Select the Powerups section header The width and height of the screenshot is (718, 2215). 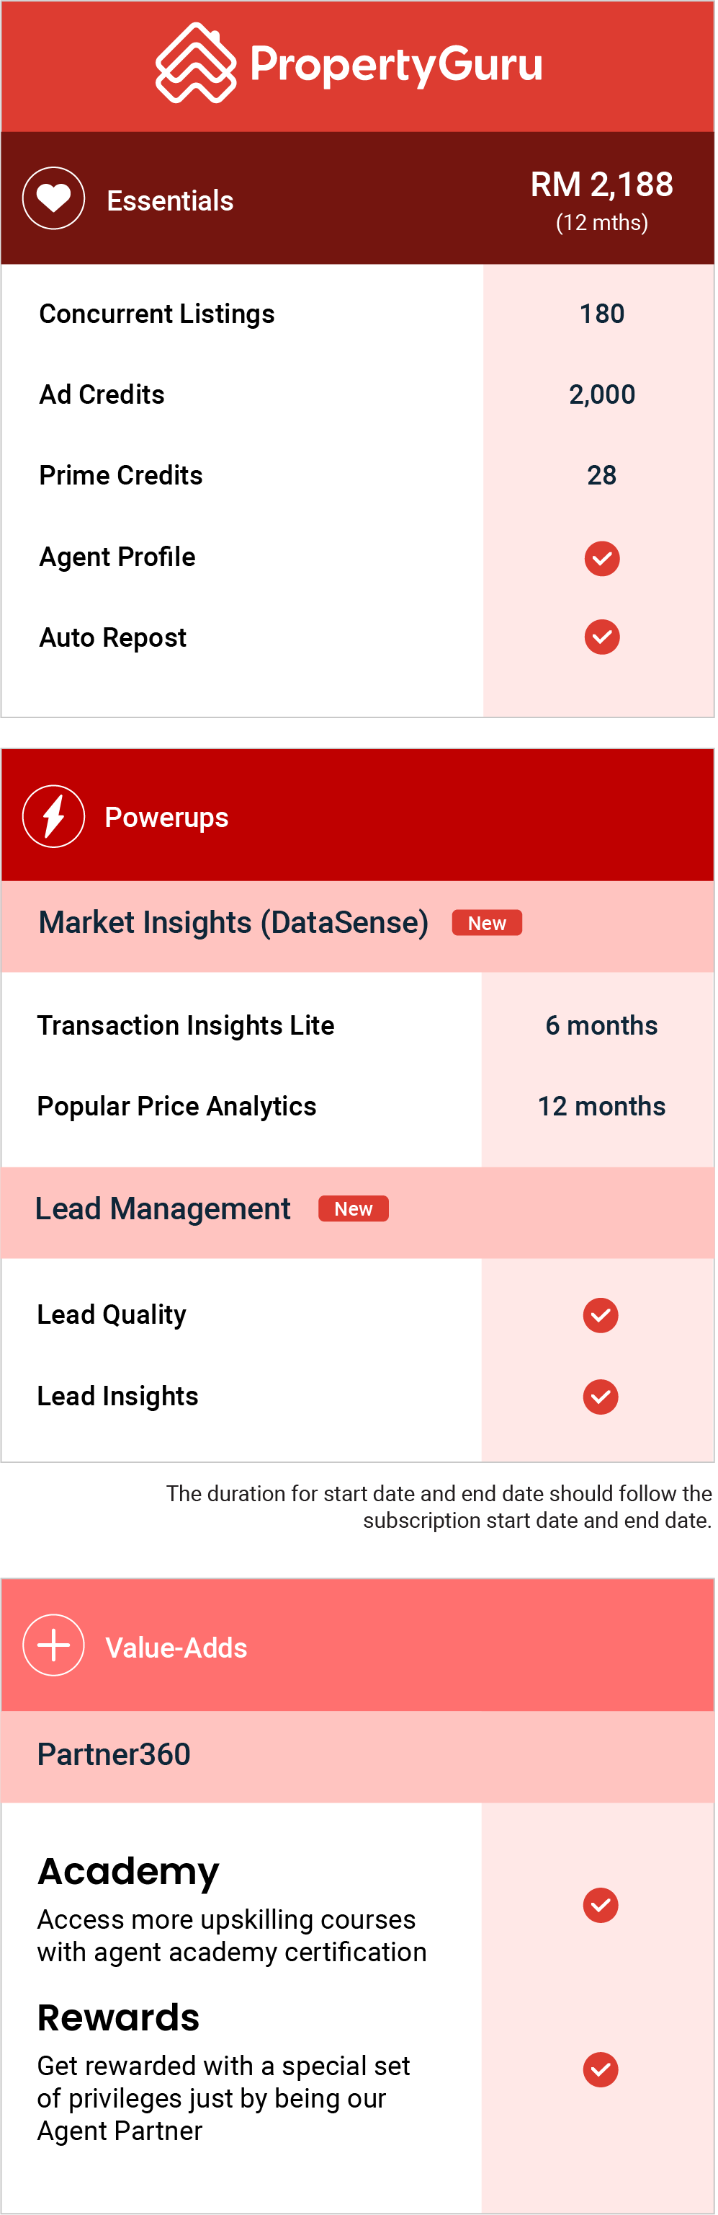point(358,817)
